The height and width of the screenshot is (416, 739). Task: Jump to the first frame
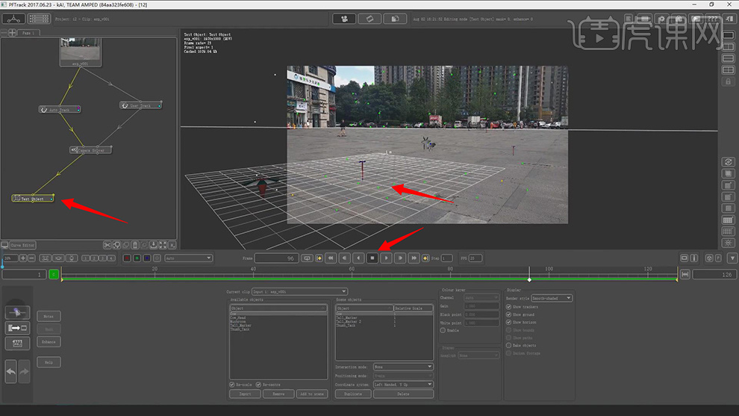(331, 258)
